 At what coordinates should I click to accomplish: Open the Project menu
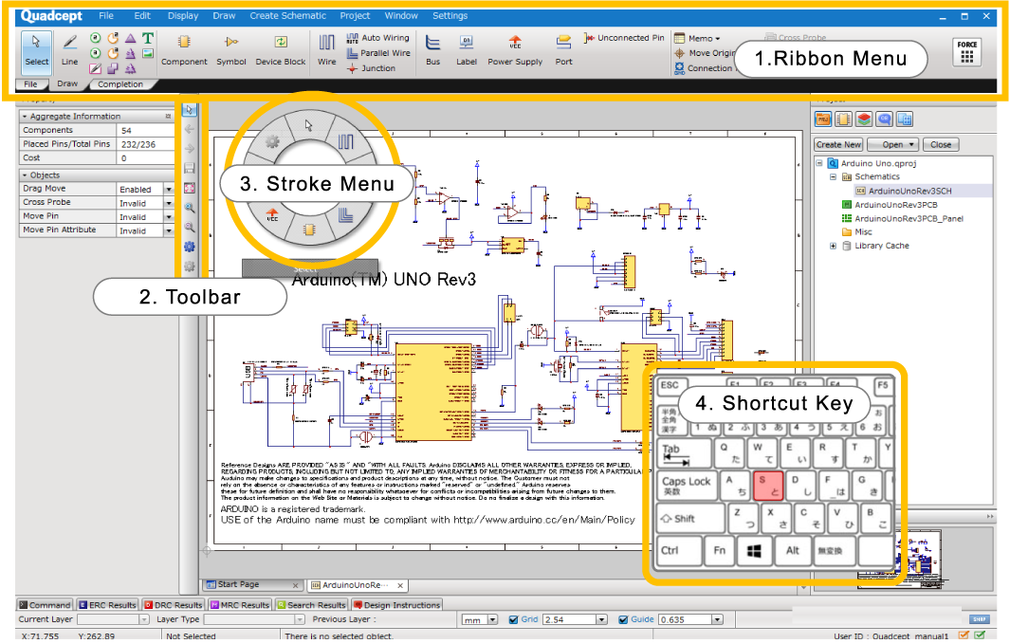tap(355, 15)
